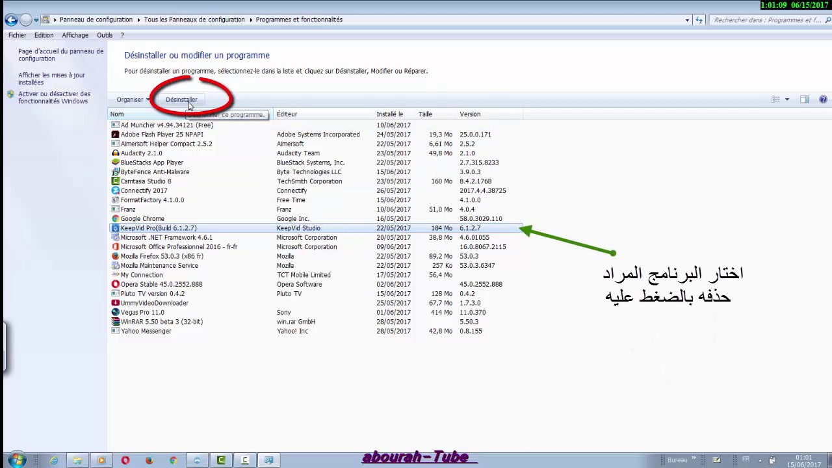This screenshot has height=468, width=832.
Task: Click the WinRAR 5.50 list icon
Action: click(115, 322)
